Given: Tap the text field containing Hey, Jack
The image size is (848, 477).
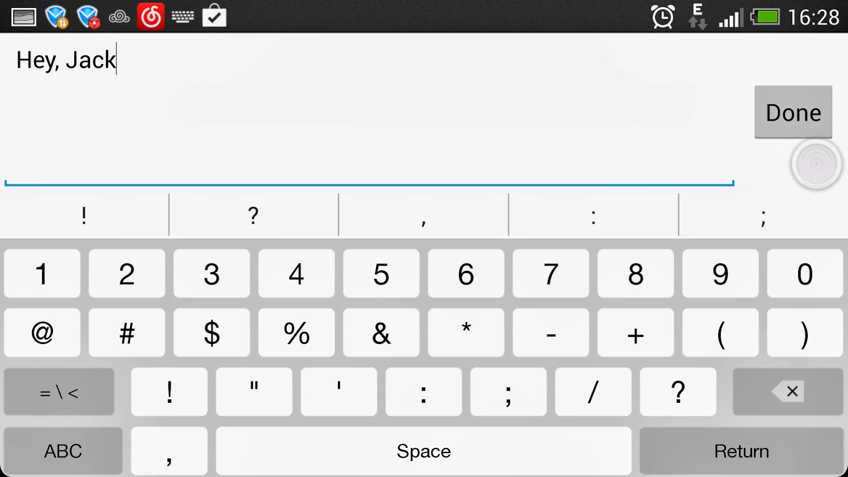Looking at the screenshot, I should (x=369, y=110).
